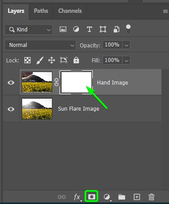Click the link layers icon at bottom
Image resolution: width=169 pixels, height=204 pixels.
click(x=62, y=197)
